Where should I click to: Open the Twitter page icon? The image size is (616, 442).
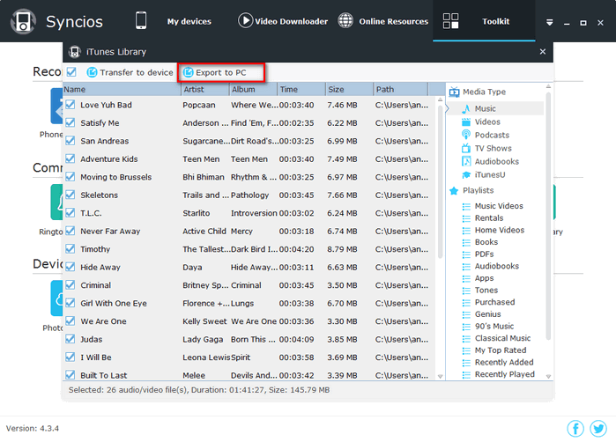click(x=598, y=428)
